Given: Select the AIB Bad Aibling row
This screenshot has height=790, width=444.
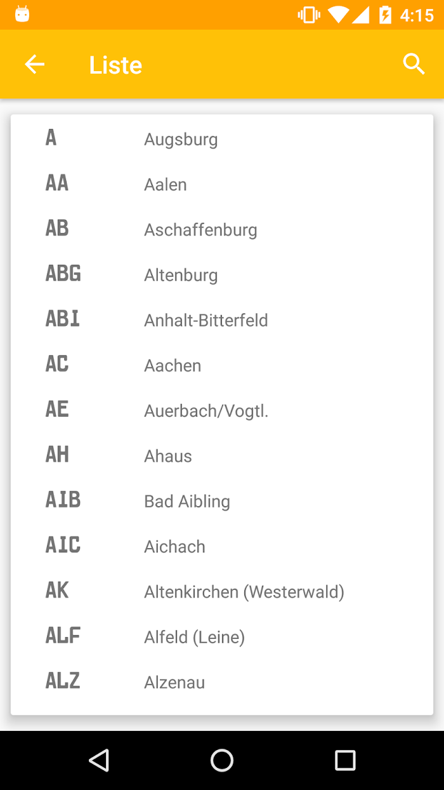Looking at the screenshot, I should [x=222, y=501].
